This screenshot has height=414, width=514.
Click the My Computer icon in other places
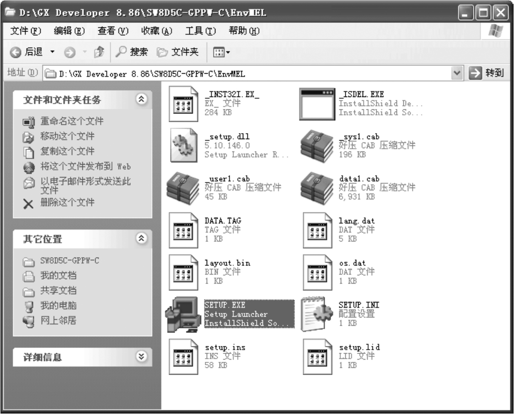coord(29,306)
